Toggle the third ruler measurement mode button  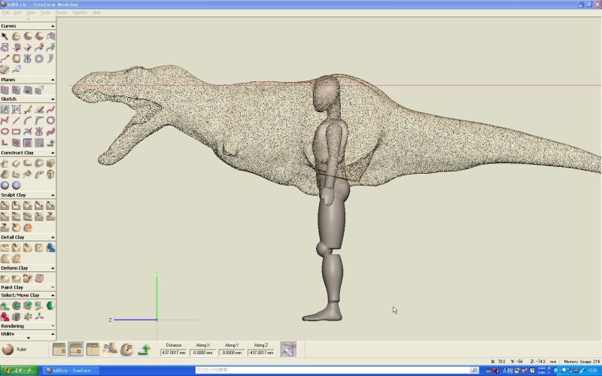(93, 349)
